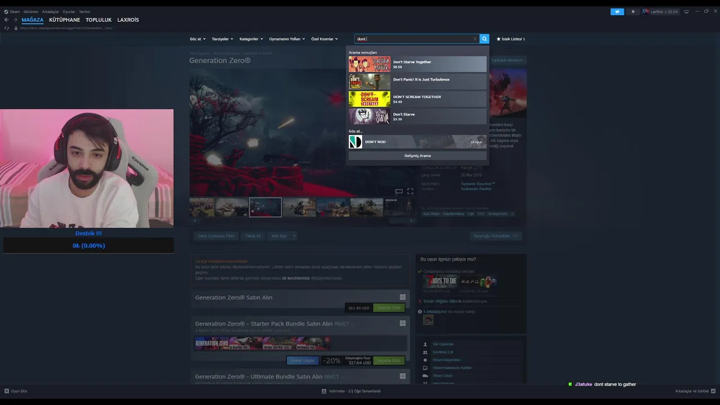Image resolution: width=720 pixels, height=405 pixels.
Task: Open the account dropdown showing $2.04
Action: coord(665,11)
